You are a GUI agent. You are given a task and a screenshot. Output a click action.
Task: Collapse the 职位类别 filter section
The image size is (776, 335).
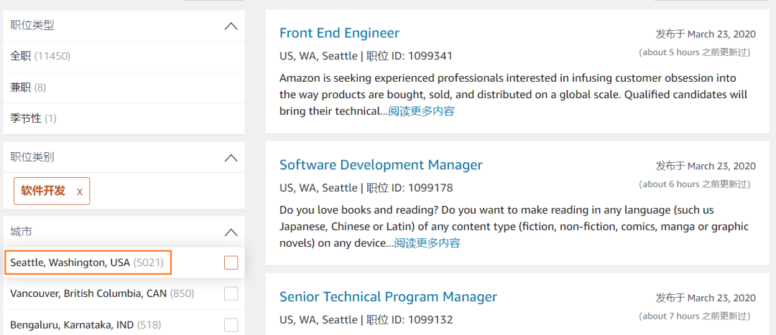pos(231,158)
